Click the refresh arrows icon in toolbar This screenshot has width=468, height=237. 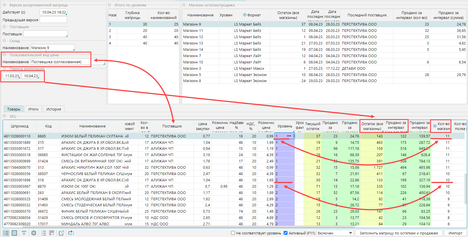pos(71,233)
